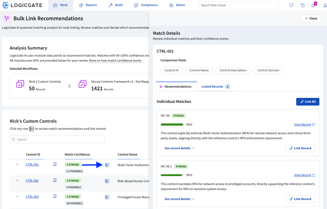Click magnifier preview icon for CTRL-003
This screenshot has height=209, width=327.
point(55,197)
